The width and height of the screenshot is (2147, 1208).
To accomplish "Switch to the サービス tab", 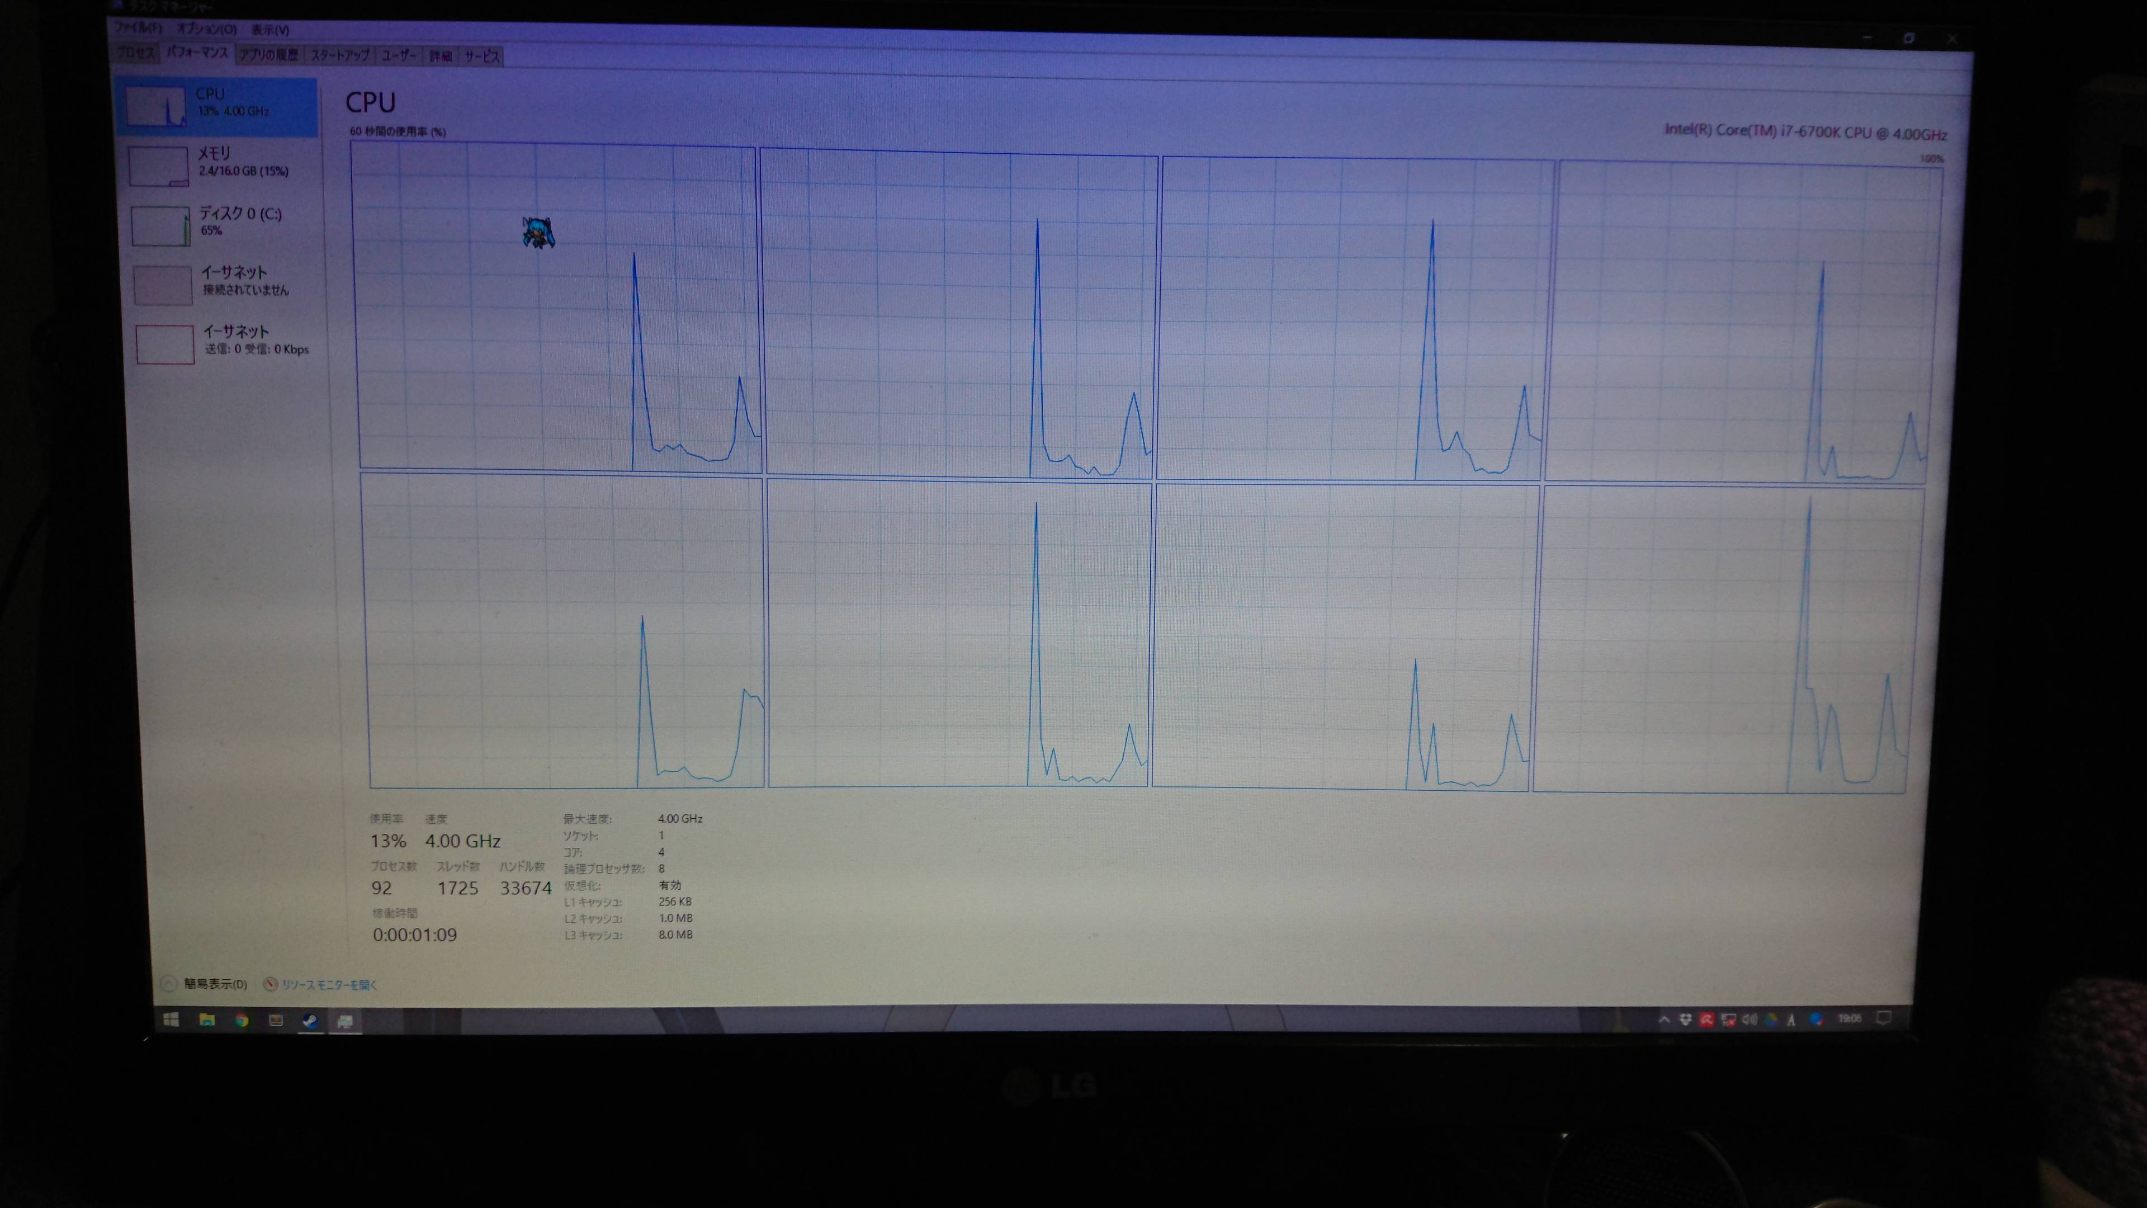I will tap(482, 56).
